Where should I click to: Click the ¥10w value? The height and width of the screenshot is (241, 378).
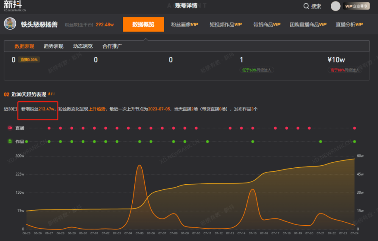[x=336, y=60]
